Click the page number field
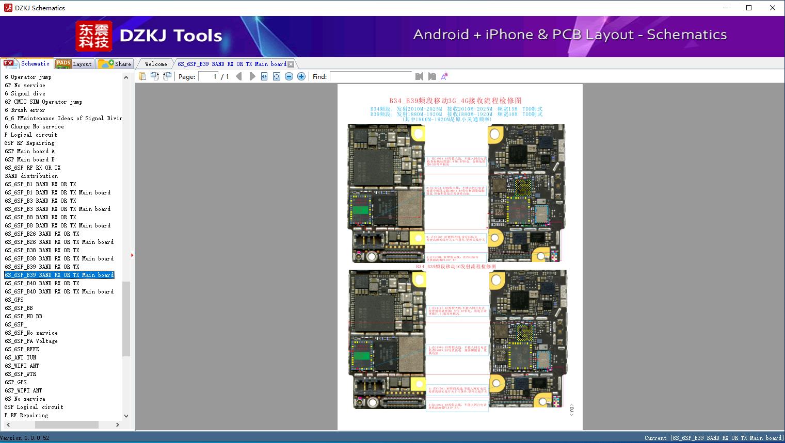This screenshot has height=443, width=785. tap(208, 76)
